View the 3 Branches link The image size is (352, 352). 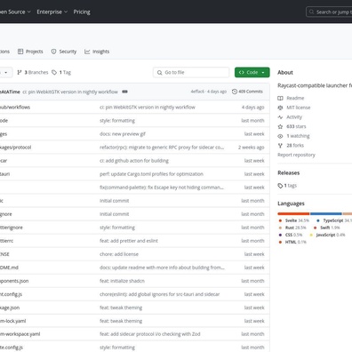tap(33, 72)
